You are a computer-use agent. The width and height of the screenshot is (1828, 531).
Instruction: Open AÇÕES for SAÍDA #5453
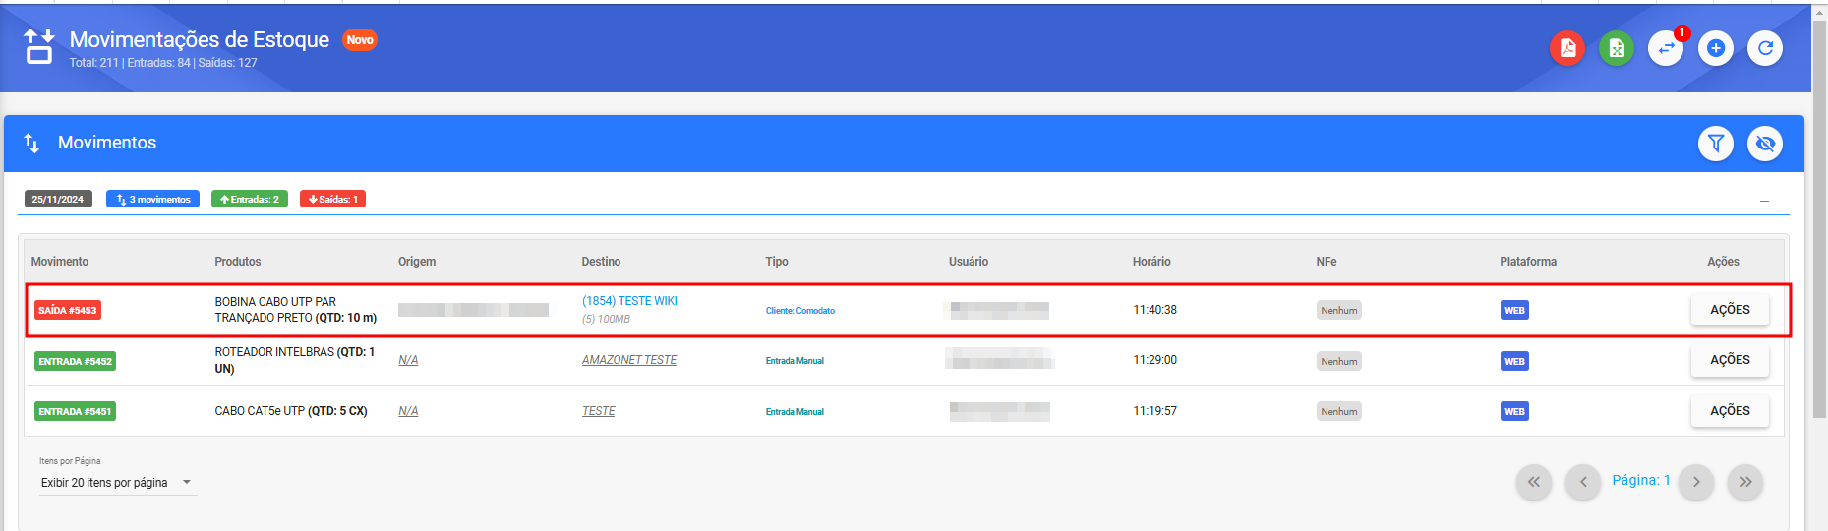[1729, 310]
